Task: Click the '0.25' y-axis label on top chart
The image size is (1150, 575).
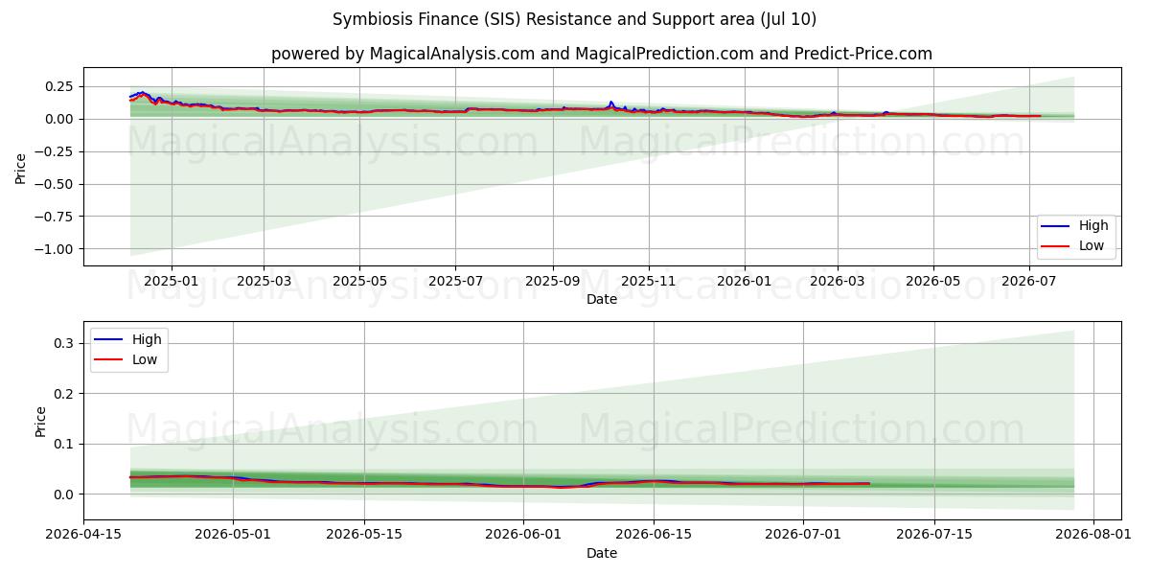Action: point(60,86)
